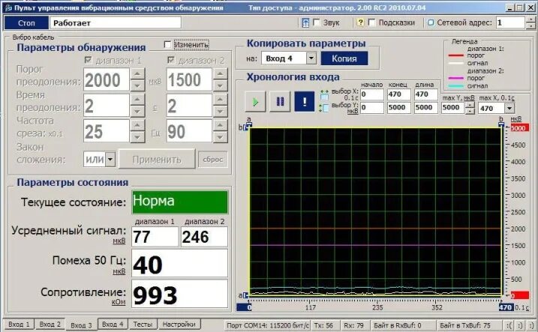
Task: Open the Тесты tab
Action: tap(143, 324)
